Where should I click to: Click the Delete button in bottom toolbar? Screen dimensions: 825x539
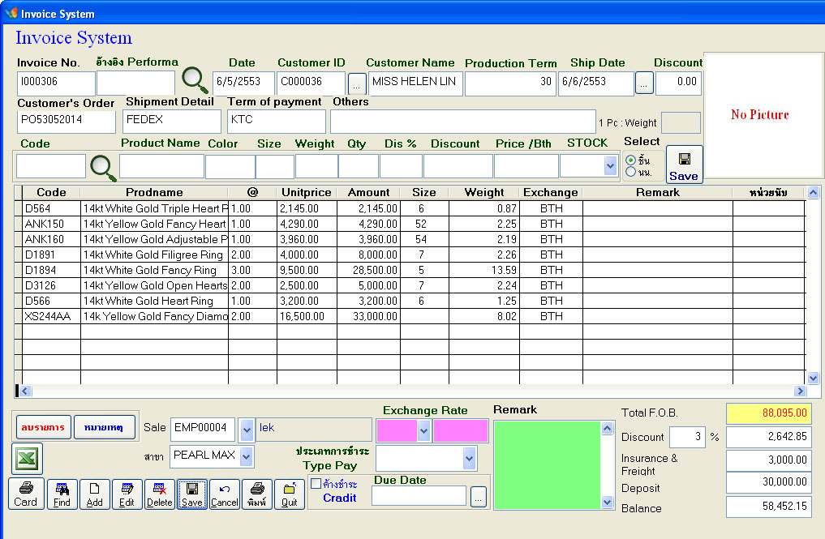(160, 494)
